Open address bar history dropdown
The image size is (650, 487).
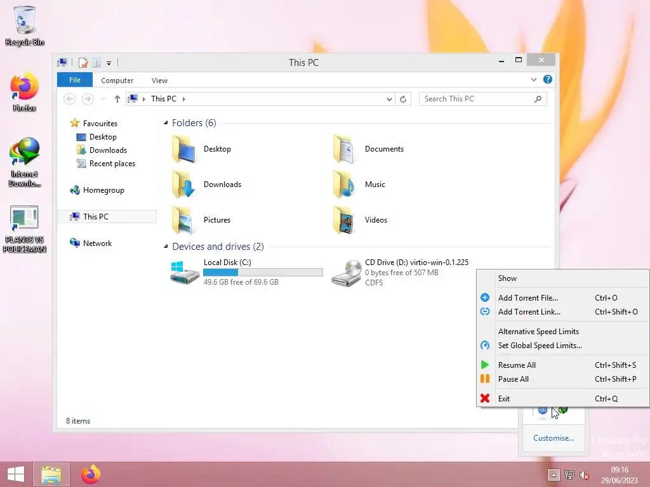coord(389,99)
